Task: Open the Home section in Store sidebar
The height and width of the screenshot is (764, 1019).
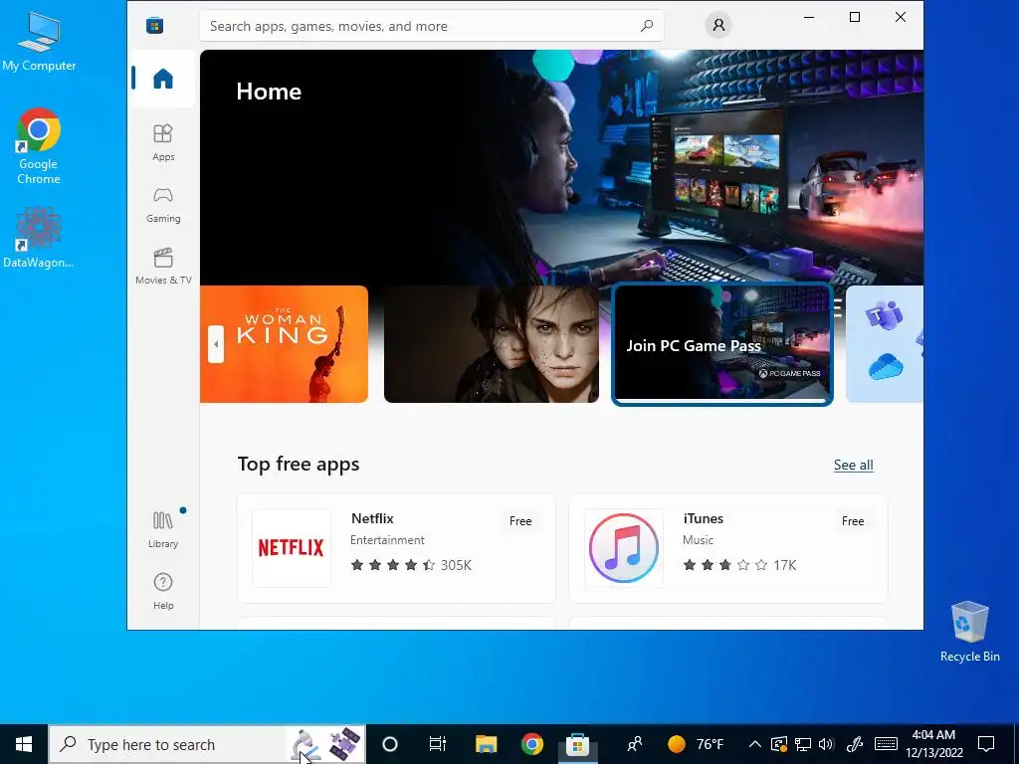Action: point(163,79)
